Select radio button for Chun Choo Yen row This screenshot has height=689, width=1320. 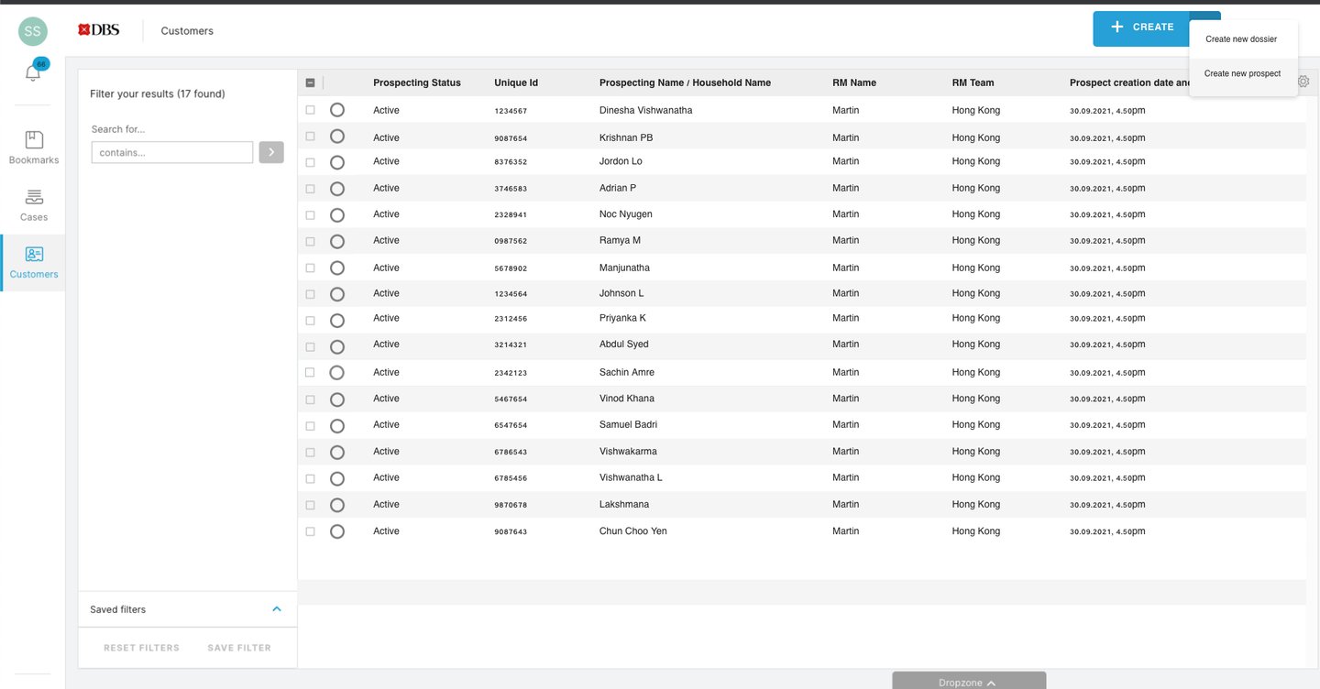[337, 531]
